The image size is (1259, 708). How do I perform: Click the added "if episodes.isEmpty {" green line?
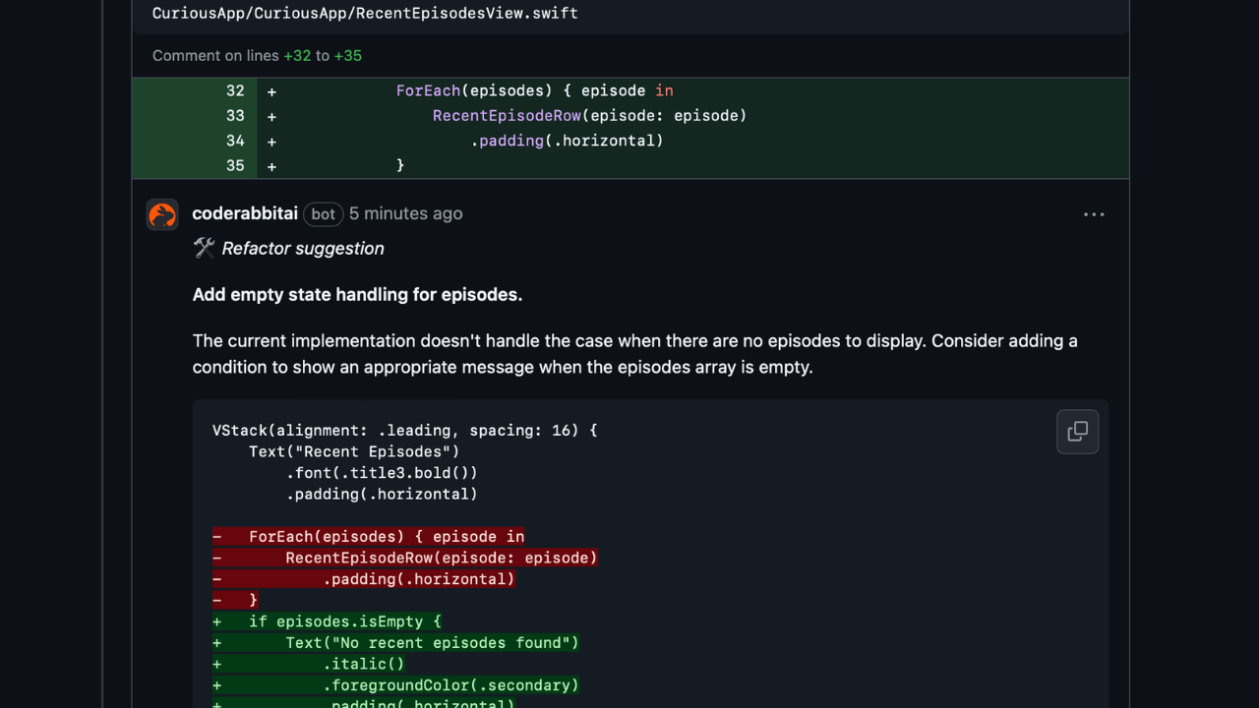tap(344, 621)
